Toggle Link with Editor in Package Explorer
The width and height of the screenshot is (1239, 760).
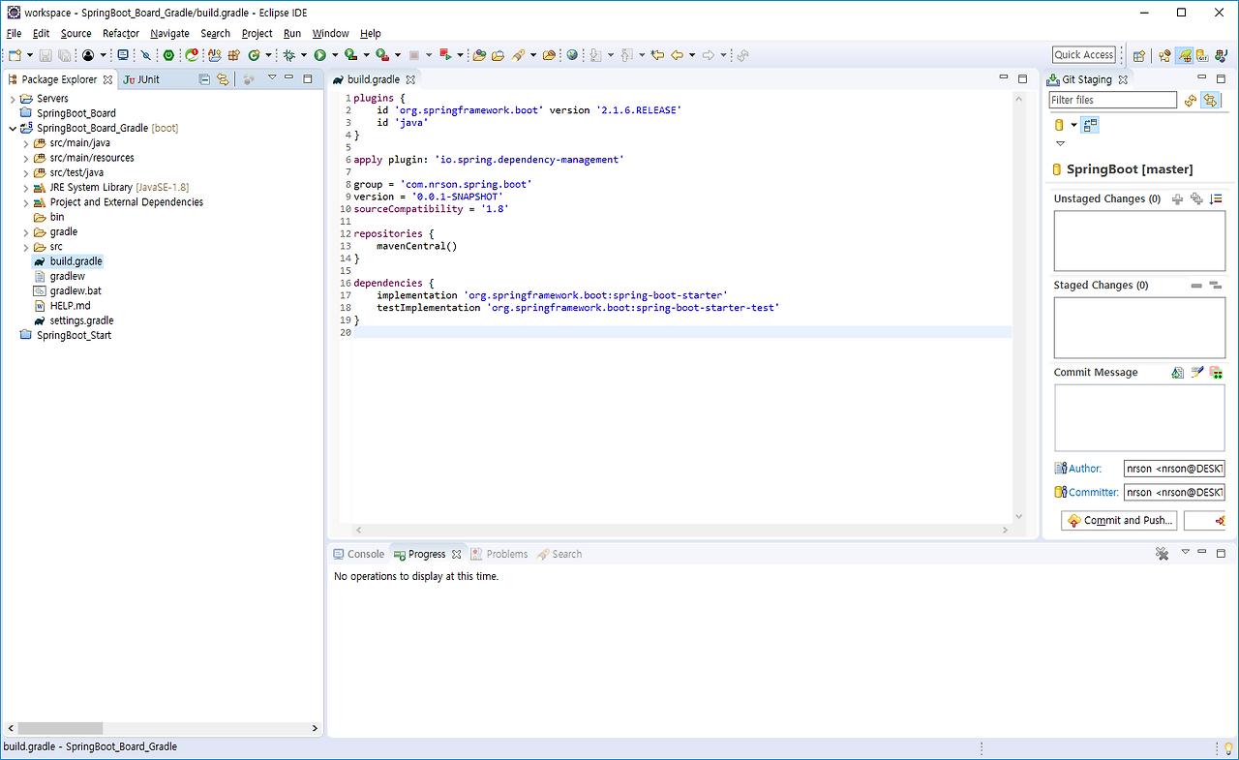[x=224, y=79]
